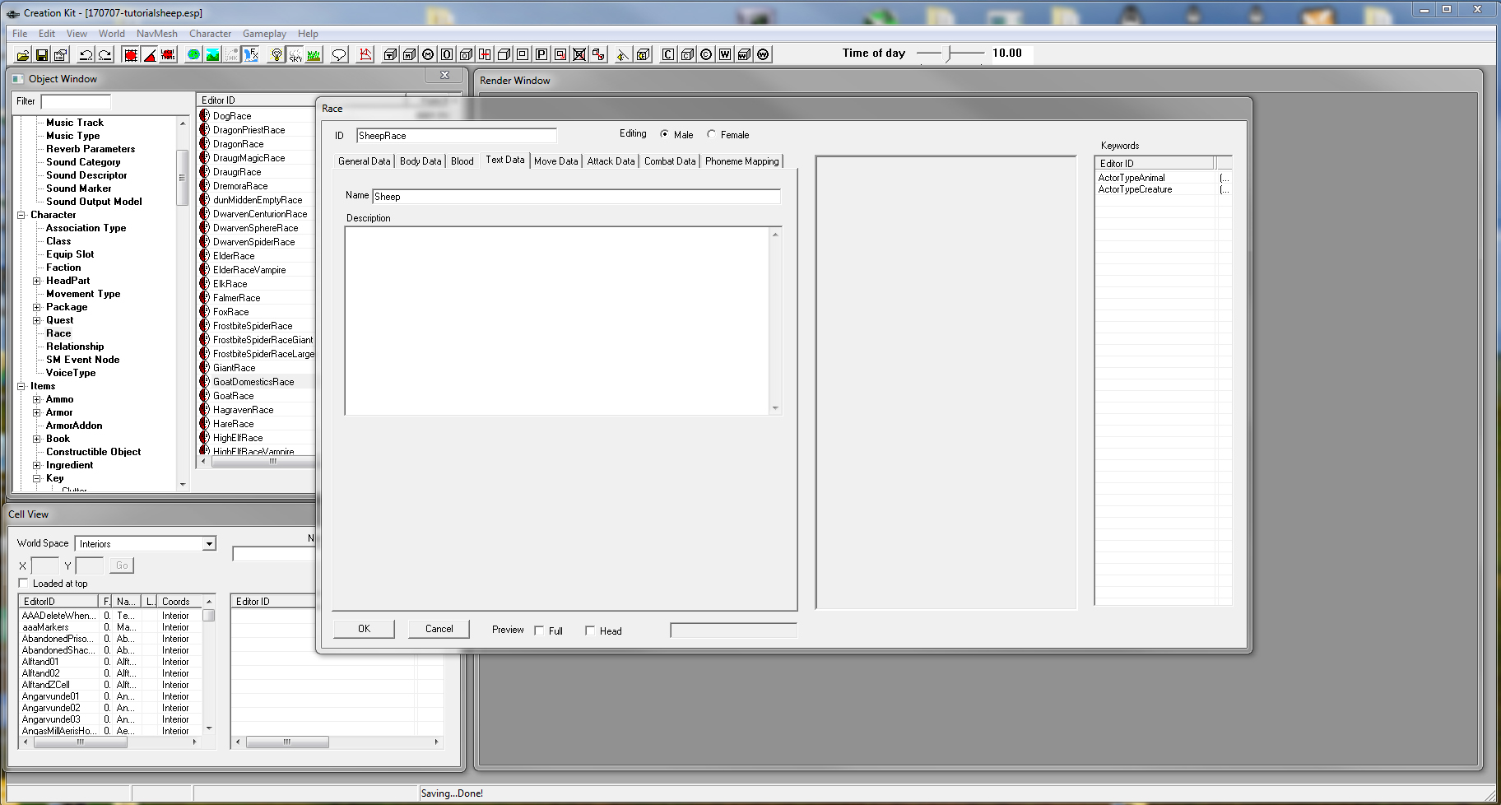Open the NavMesh menu
The height and width of the screenshot is (805, 1501).
point(156,34)
